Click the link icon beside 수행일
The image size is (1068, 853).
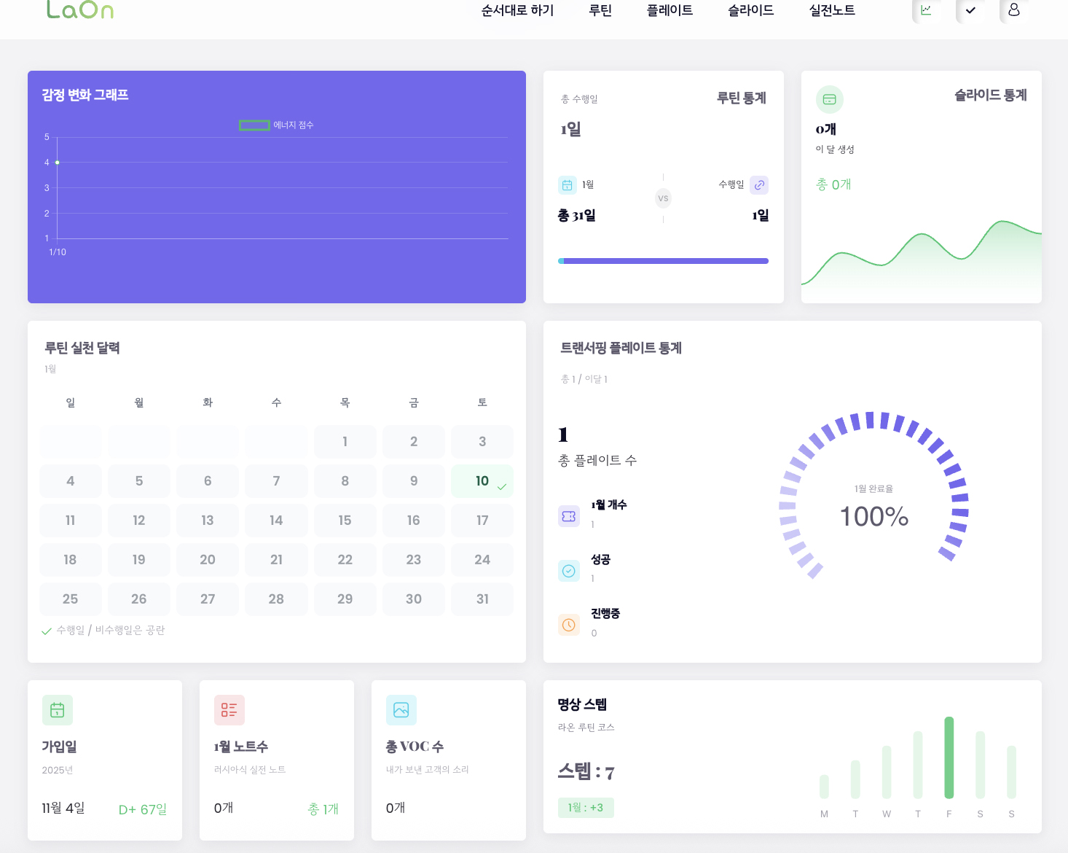tap(759, 185)
